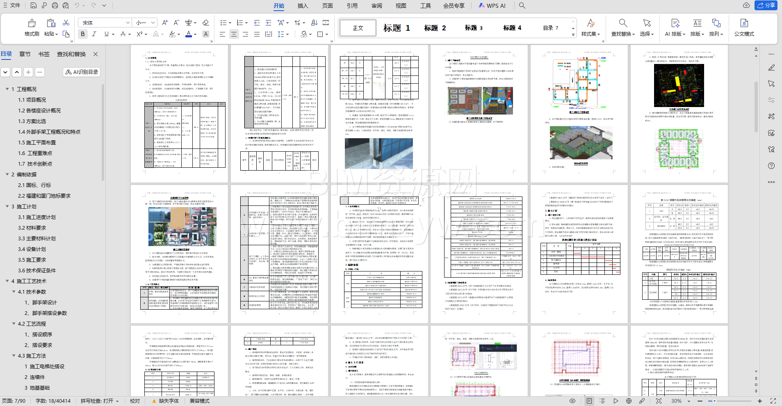Image resolution: width=782 pixels, height=406 pixels.
Task: Open the 审阅 (Review) ribbon tab
Action: coord(376,5)
